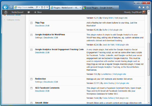
Task: Open browser Home icon
Action: coord(140,7)
